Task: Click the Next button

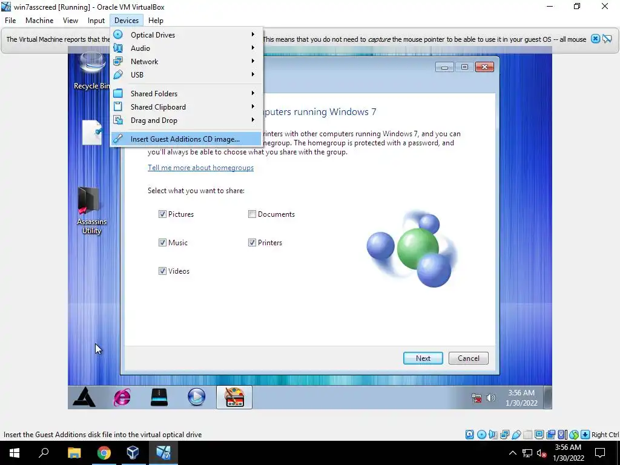Action: (x=423, y=358)
